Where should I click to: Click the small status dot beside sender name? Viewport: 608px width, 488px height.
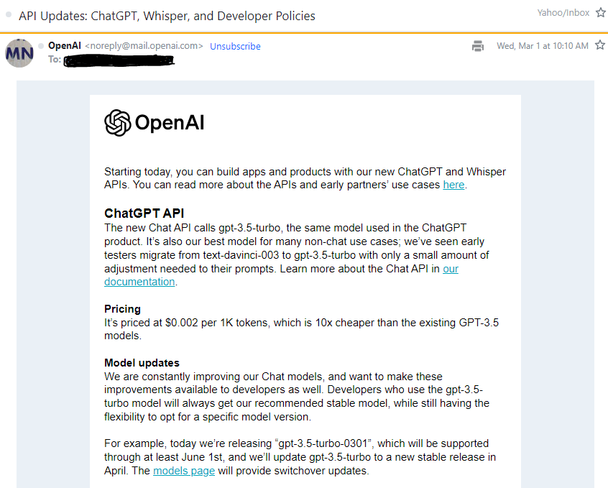[x=41, y=46]
